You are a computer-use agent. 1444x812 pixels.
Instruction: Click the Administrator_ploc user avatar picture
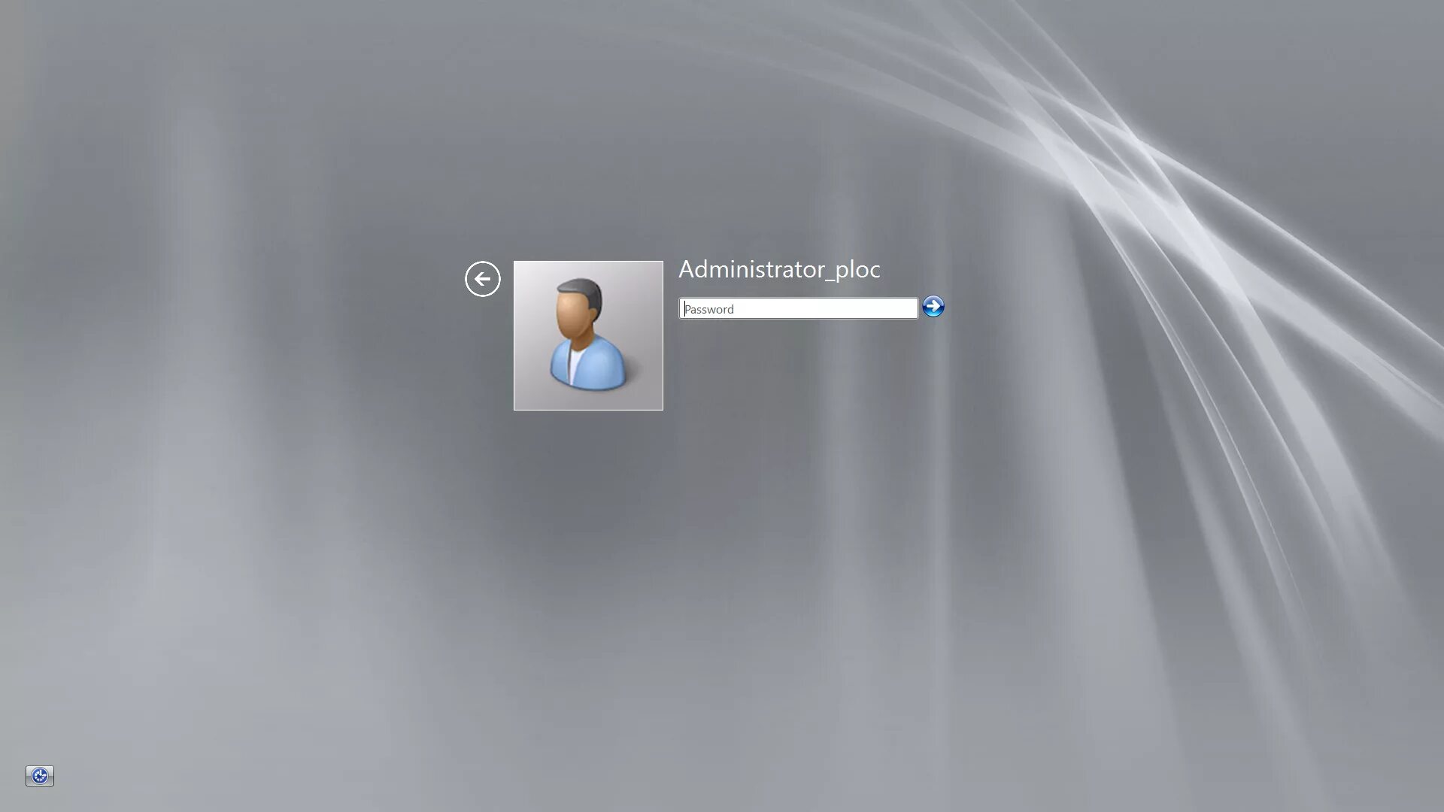[x=588, y=335]
